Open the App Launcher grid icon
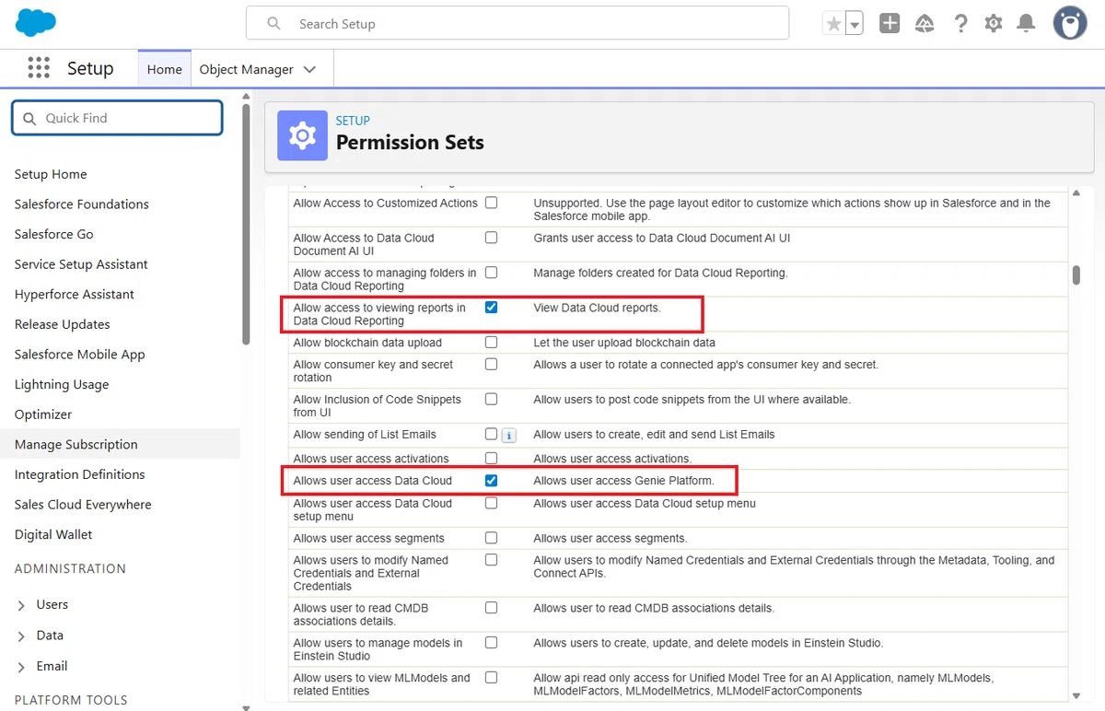The image size is (1105, 711). pyautogui.click(x=39, y=68)
